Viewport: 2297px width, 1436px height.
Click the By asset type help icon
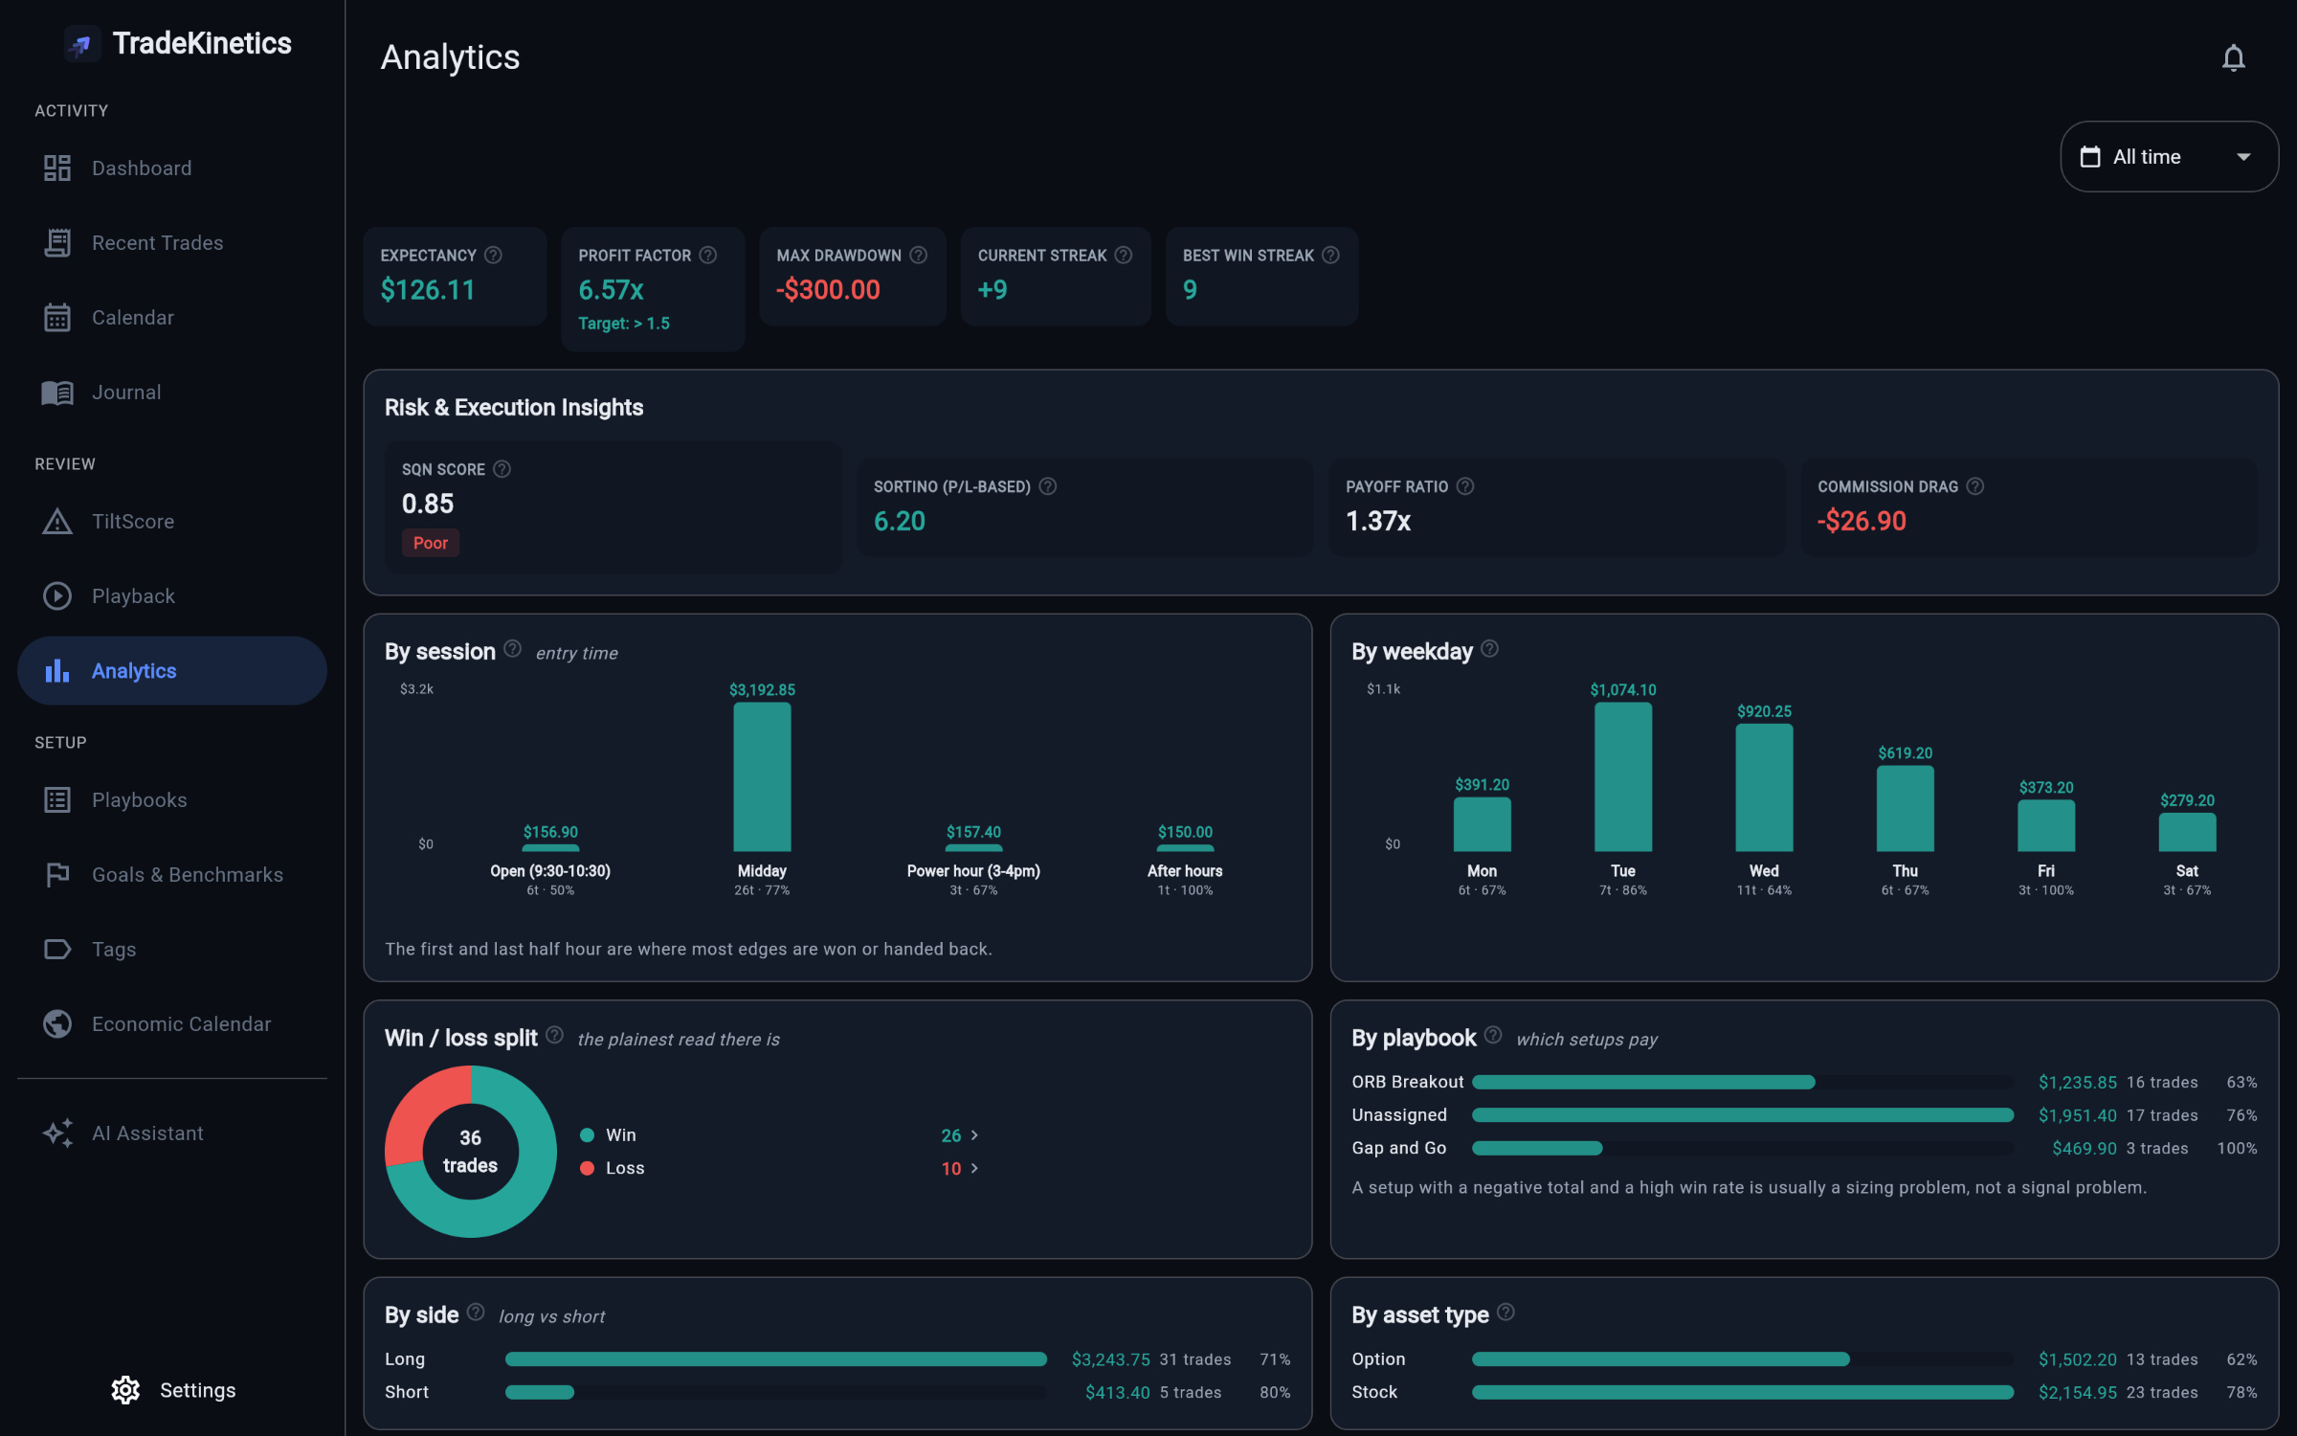(x=1505, y=1313)
